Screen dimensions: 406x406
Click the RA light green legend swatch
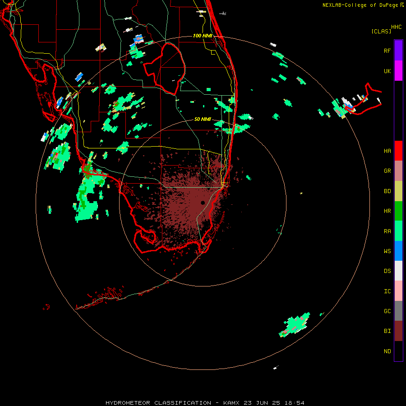click(398, 231)
